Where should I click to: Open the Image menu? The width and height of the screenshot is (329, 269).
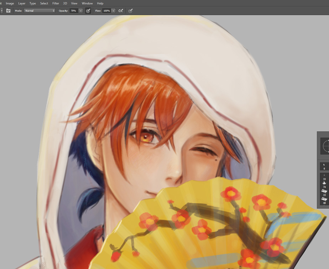[x=10, y=3]
